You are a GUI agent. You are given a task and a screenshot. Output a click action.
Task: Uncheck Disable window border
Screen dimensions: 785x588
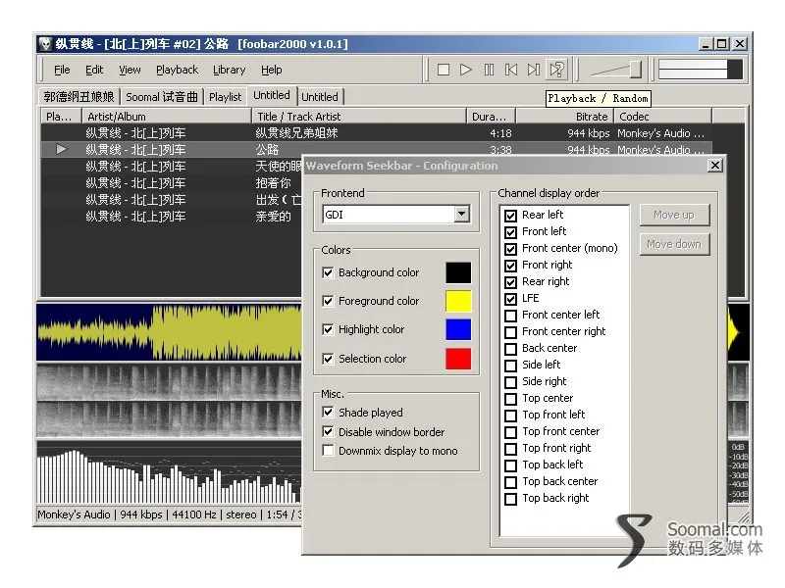(328, 431)
